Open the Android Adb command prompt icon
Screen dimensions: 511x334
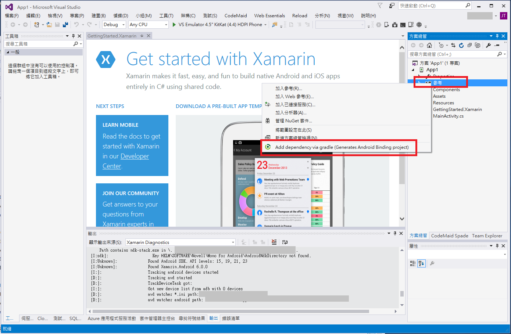point(403,25)
